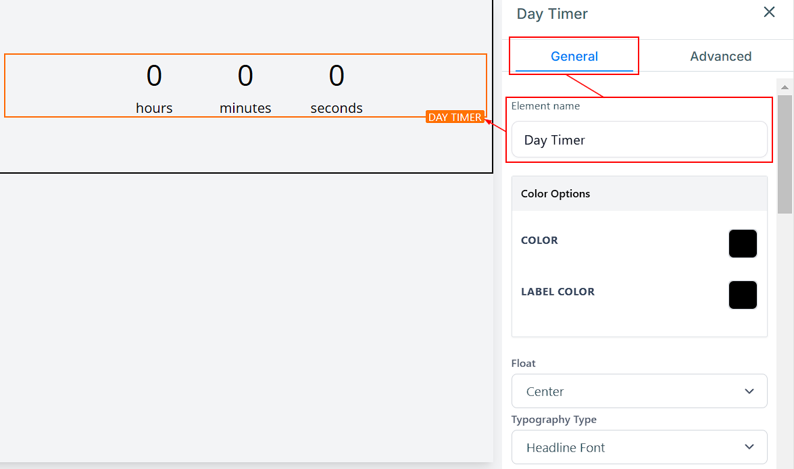Screen dimensions: 794x469
Task: Select the 'minutes' label text
Action: [245, 108]
